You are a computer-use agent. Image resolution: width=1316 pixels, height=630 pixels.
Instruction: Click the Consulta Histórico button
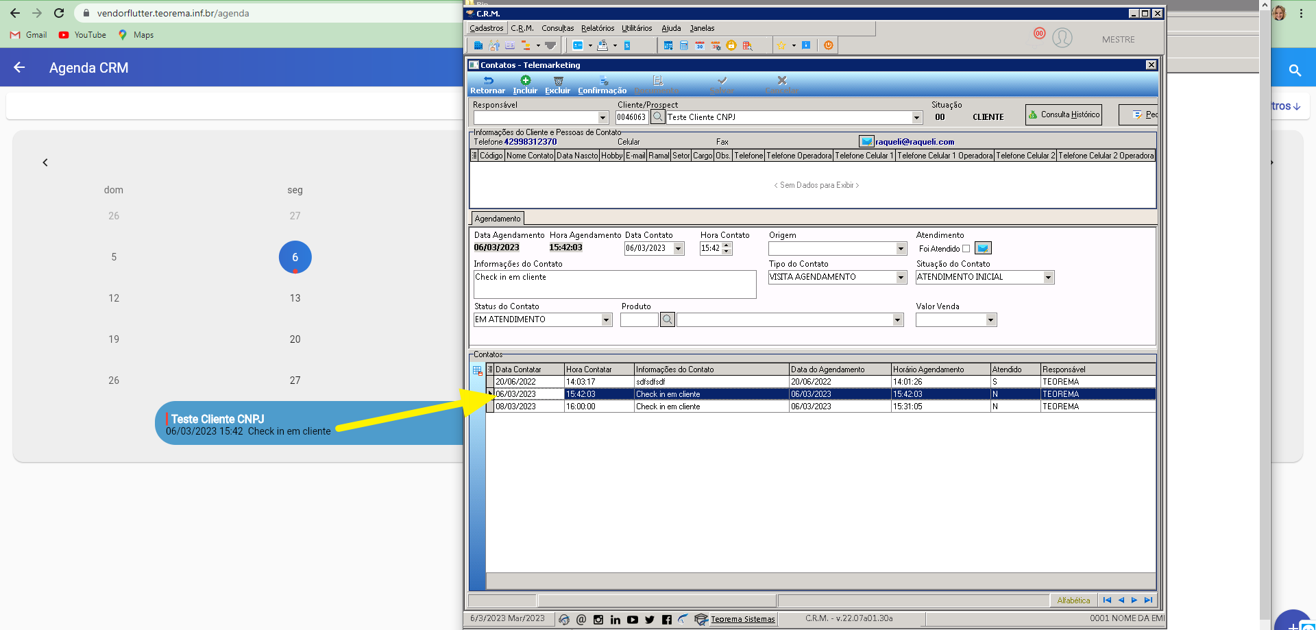pos(1064,114)
